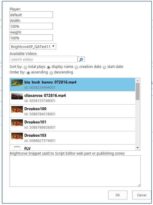
Task: Select the big_buck_bunny video thumbnail
Action: pos(17,83)
